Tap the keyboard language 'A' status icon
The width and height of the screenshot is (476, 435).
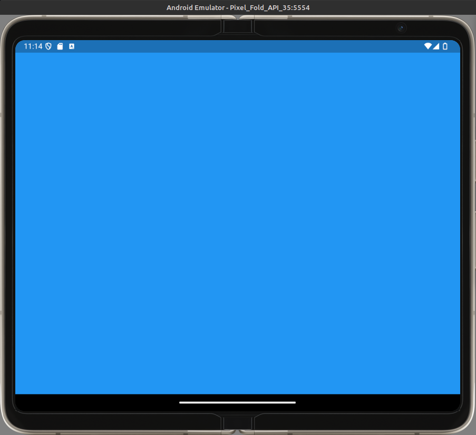pos(72,46)
